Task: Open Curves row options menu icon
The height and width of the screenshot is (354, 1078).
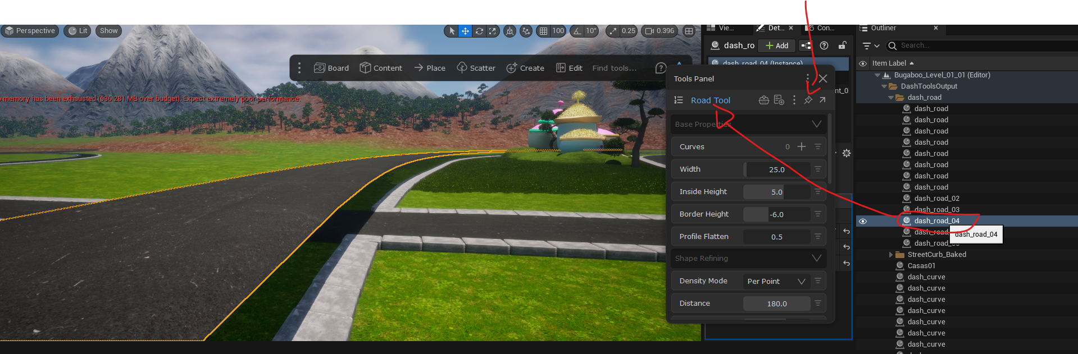Action: click(818, 146)
